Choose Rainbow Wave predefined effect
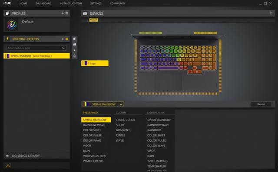 (94, 125)
